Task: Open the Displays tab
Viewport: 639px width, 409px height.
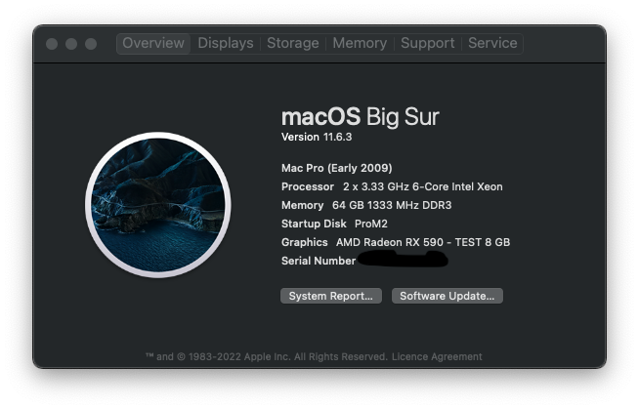Action: 226,43
